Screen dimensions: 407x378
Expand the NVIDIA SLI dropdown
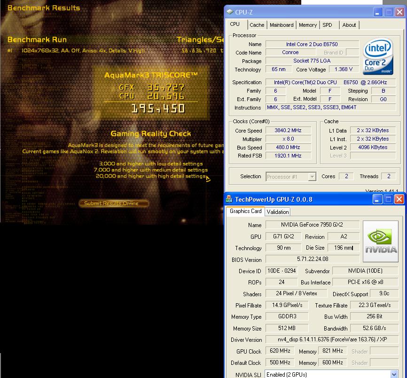[x=394, y=374]
